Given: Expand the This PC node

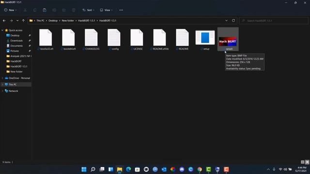Looking at the screenshot, I should pyautogui.click(x=2, y=85).
